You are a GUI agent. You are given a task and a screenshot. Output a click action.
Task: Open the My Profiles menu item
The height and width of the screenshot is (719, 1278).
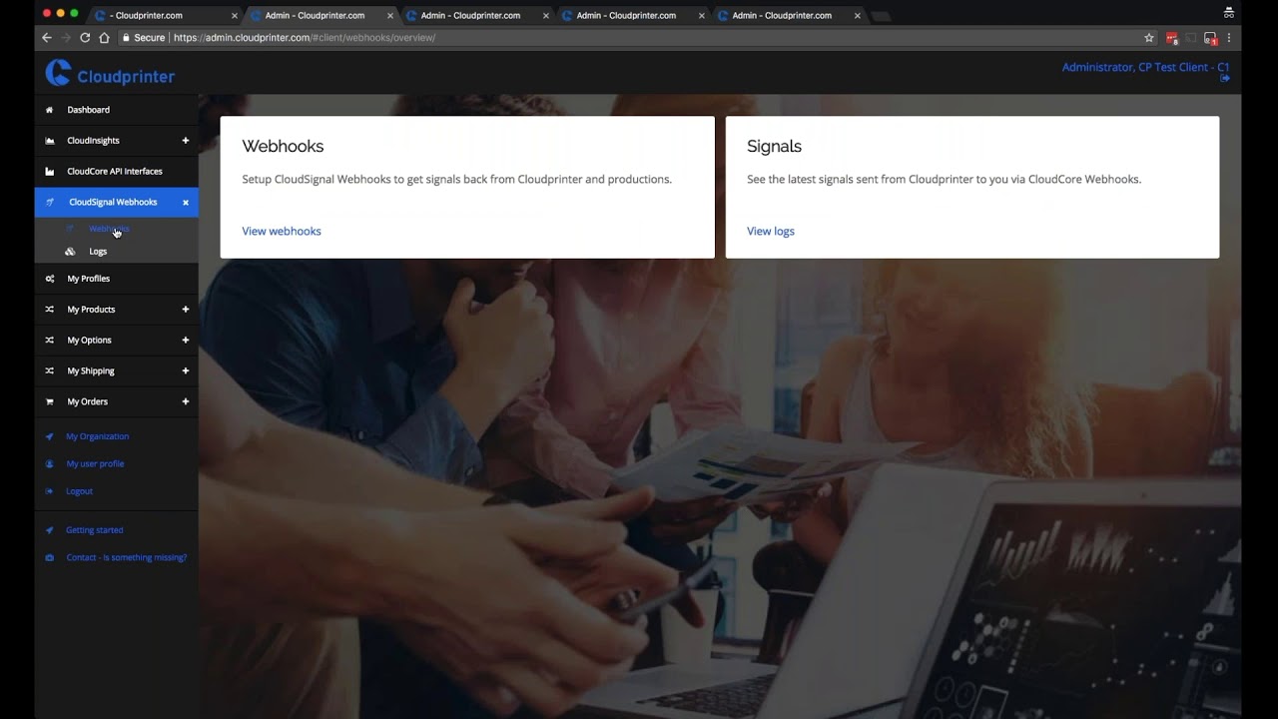pyautogui.click(x=117, y=279)
